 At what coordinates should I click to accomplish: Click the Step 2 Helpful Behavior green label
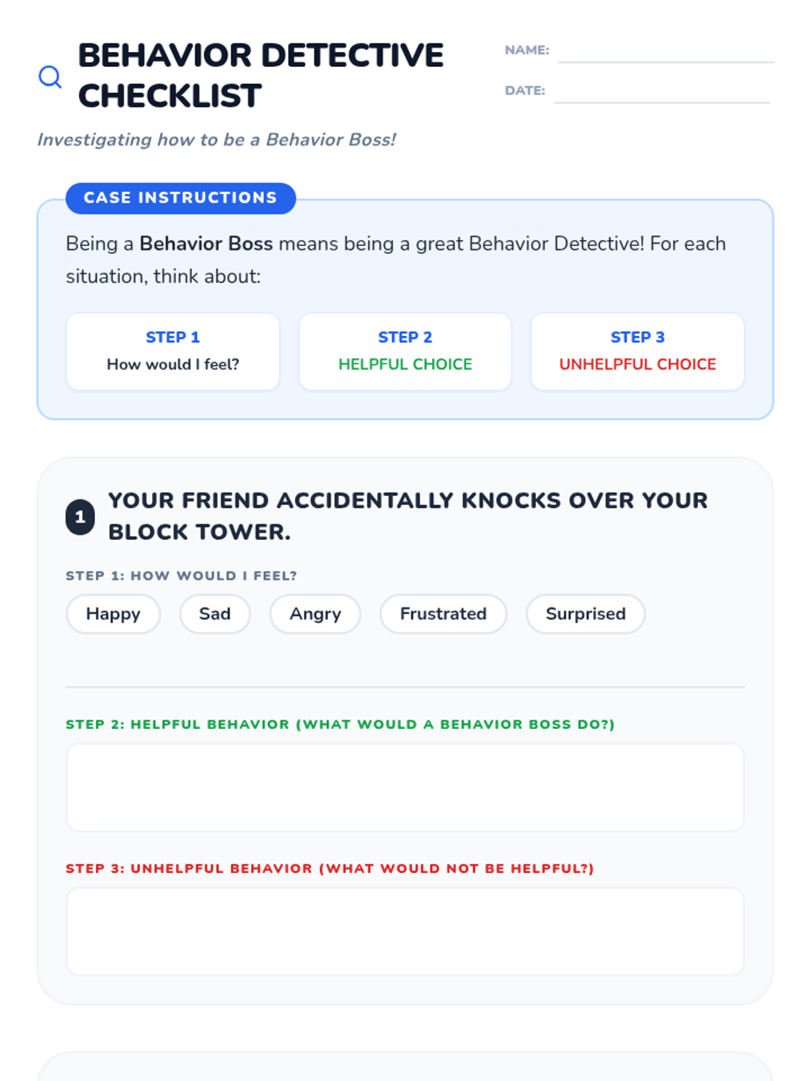click(340, 724)
